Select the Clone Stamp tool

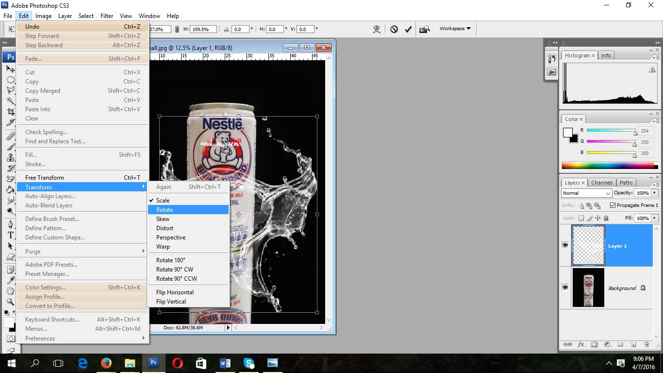[10, 157]
